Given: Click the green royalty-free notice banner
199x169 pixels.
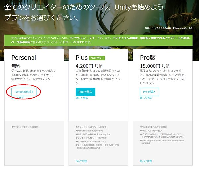Looking at the screenshot, I should click(99, 40).
